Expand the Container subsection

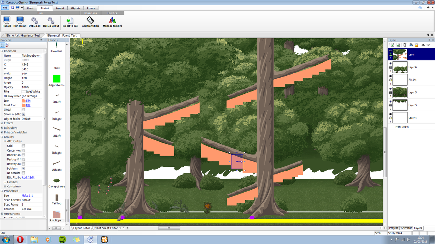coord(5,187)
